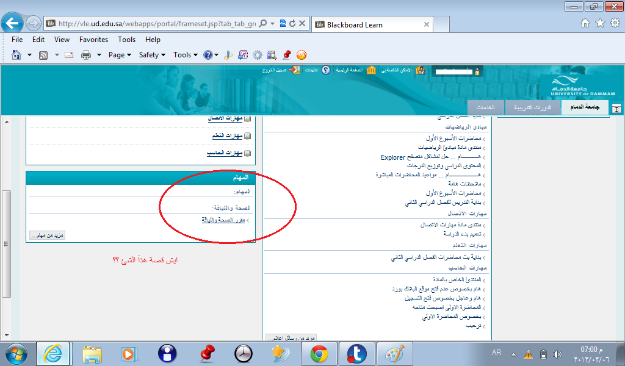This screenshot has width=625, height=366.
Task: Open announcement منتدى مادة مهارات الاتصال
Action: point(451,225)
